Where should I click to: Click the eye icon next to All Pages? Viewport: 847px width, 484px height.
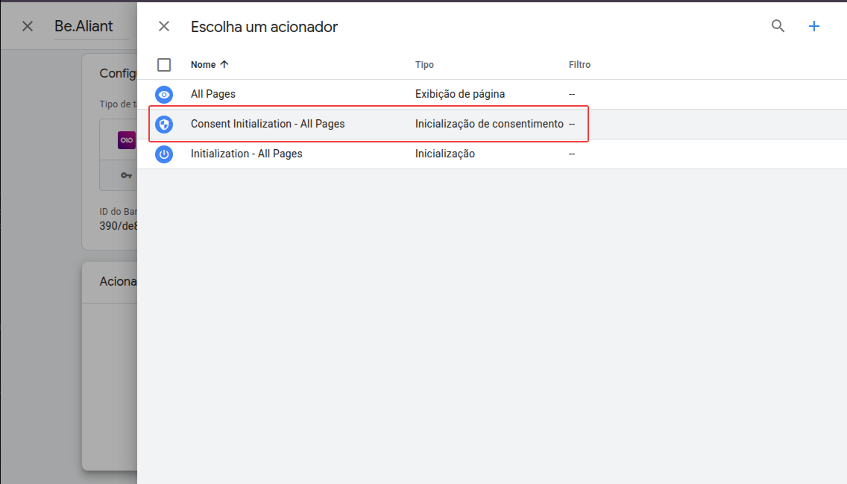pos(164,94)
